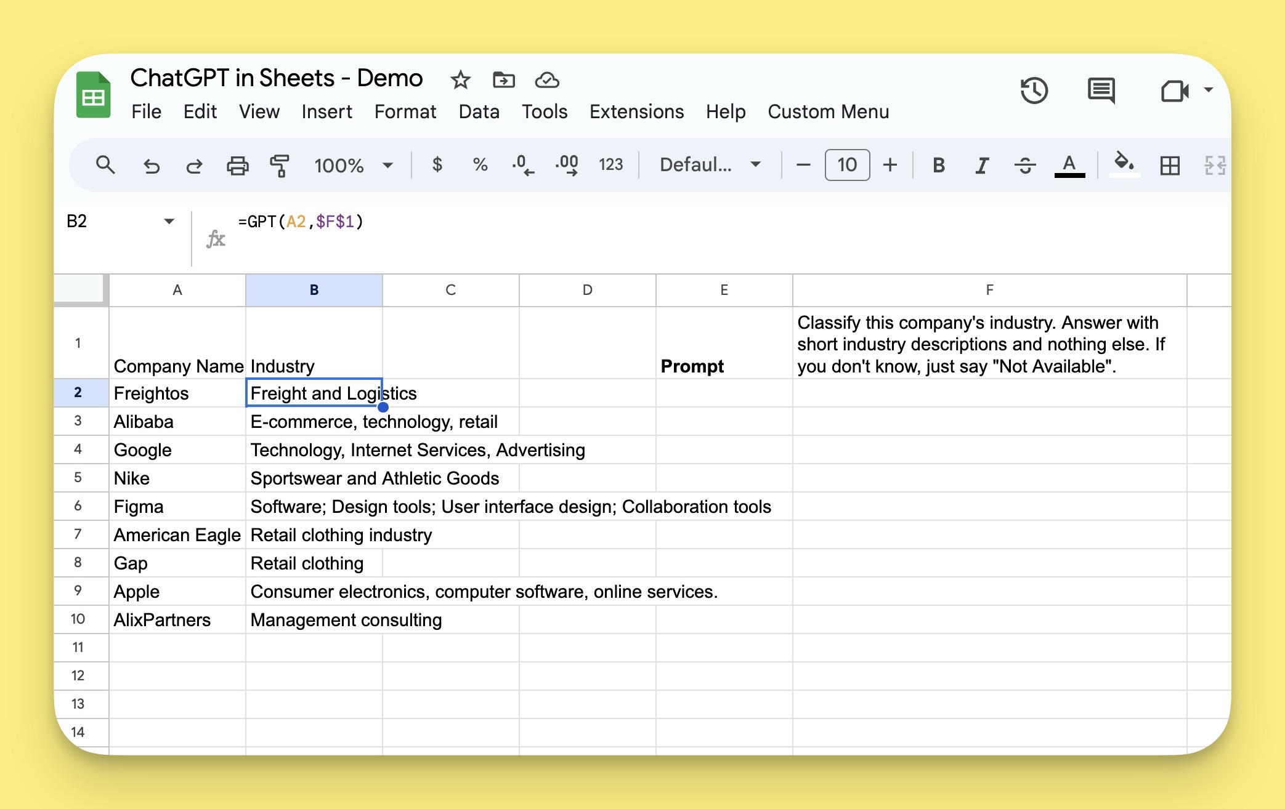Format as percent
The height and width of the screenshot is (809, 1285).
[480, 164]
